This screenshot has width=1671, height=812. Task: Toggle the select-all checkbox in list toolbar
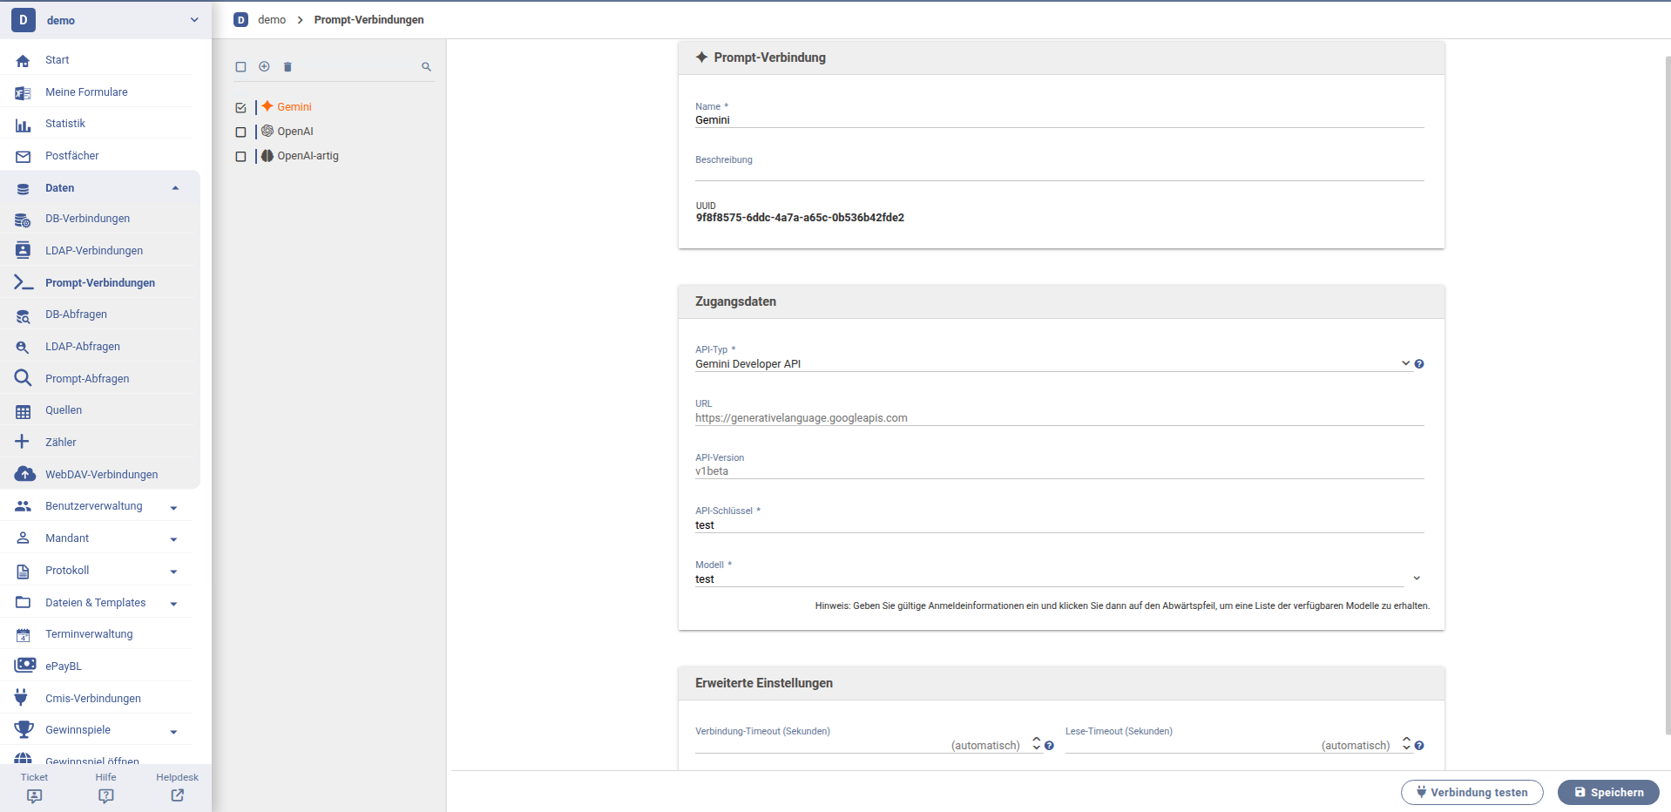pos(241,66)
